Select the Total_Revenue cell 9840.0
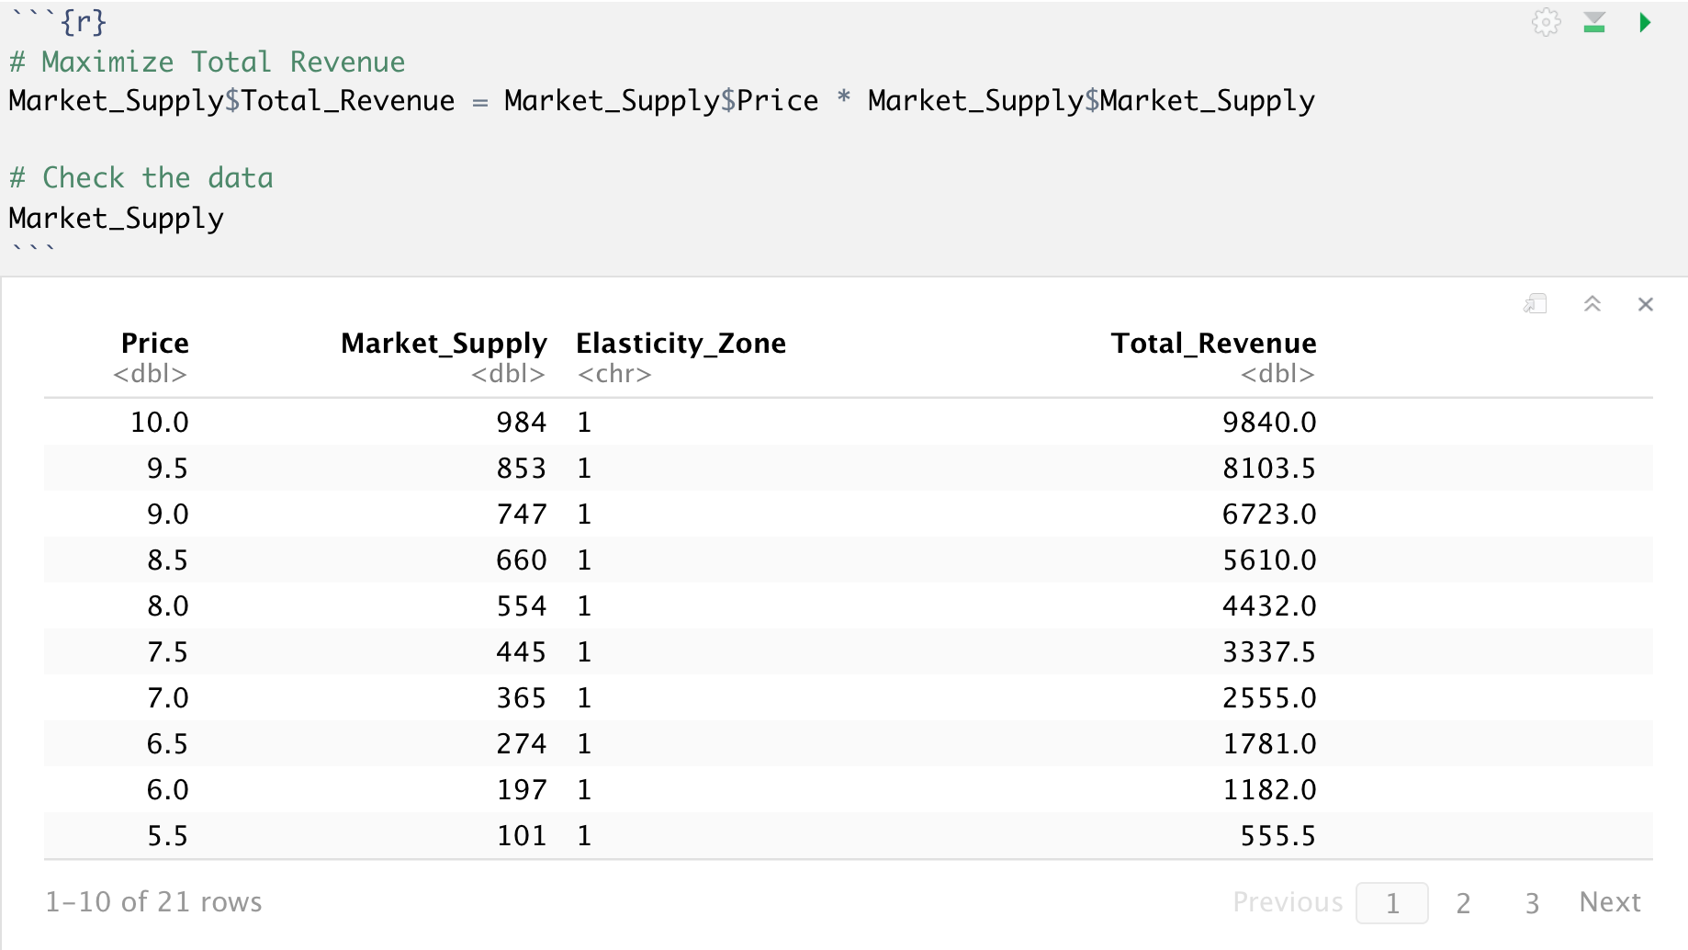The image size is (1688, 950). (1268, 423)
